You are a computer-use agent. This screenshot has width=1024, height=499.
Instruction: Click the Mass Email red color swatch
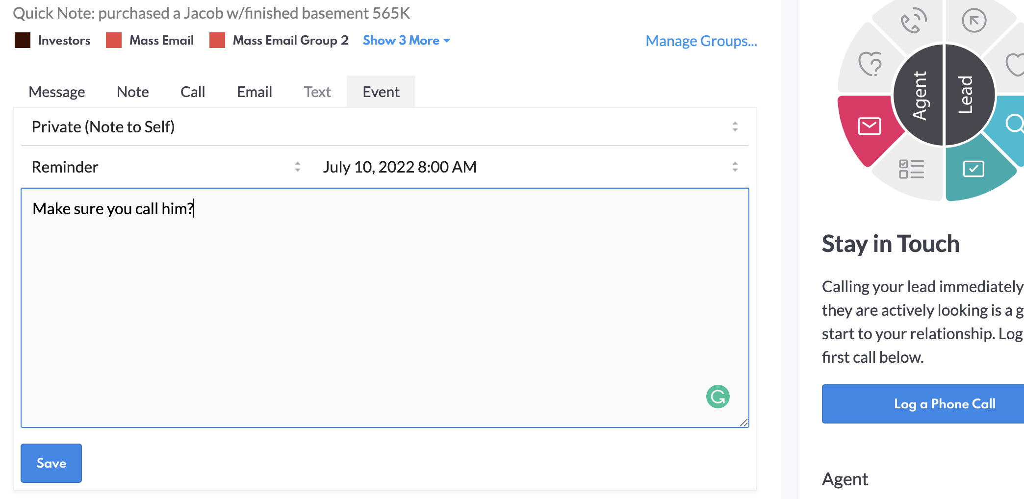point(114,40)
